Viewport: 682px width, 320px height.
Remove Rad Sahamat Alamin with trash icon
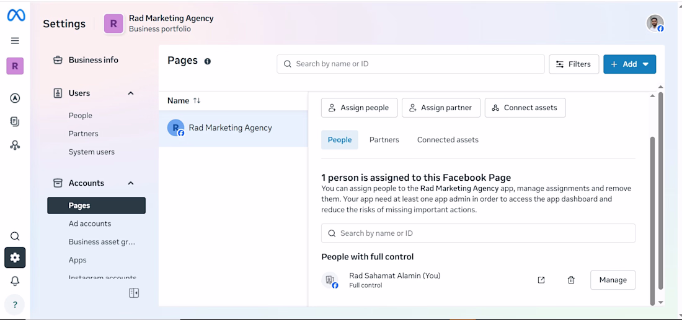571,280
